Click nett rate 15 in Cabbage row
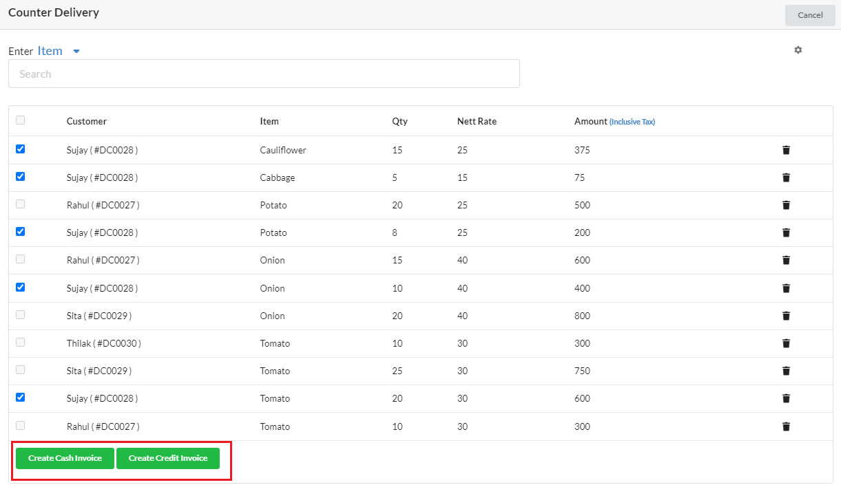841x498 pixels. [462, 177]
